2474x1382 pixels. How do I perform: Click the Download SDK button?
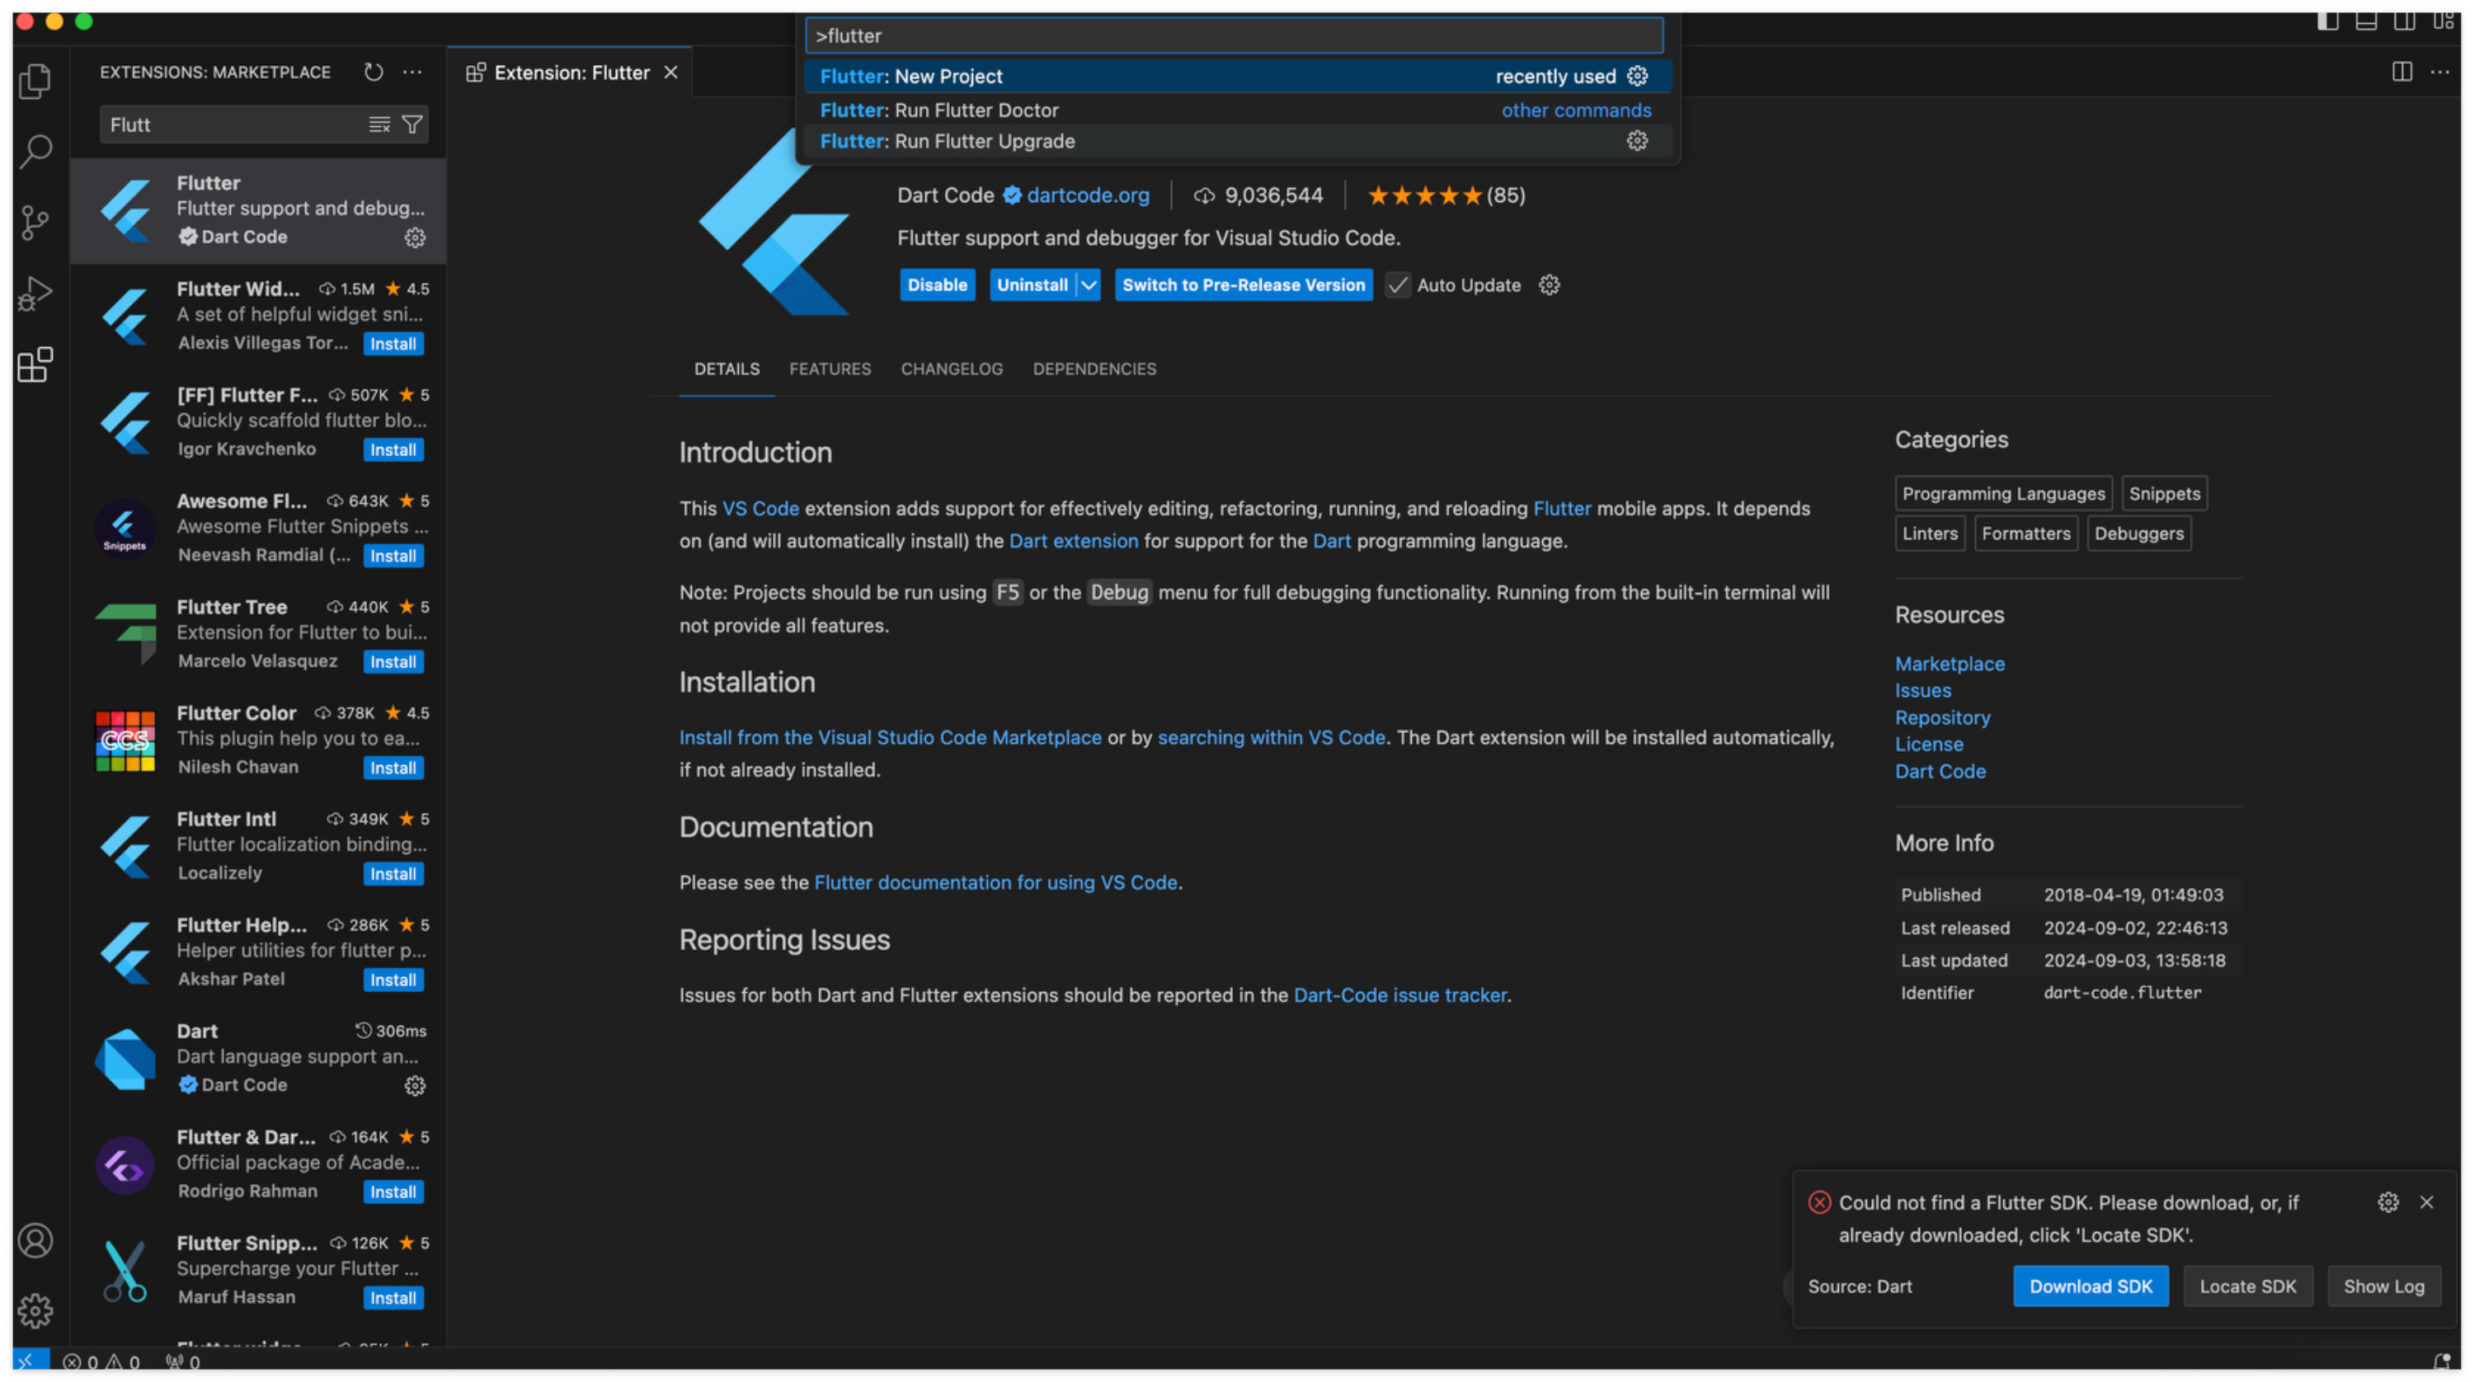coord(2090,1286)
